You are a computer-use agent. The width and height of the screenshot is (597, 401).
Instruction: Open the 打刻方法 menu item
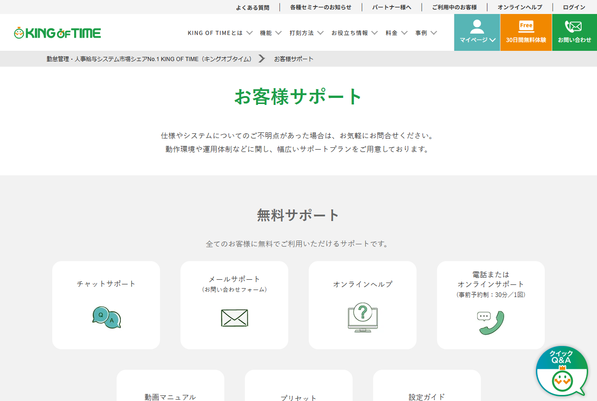[302, 33]
